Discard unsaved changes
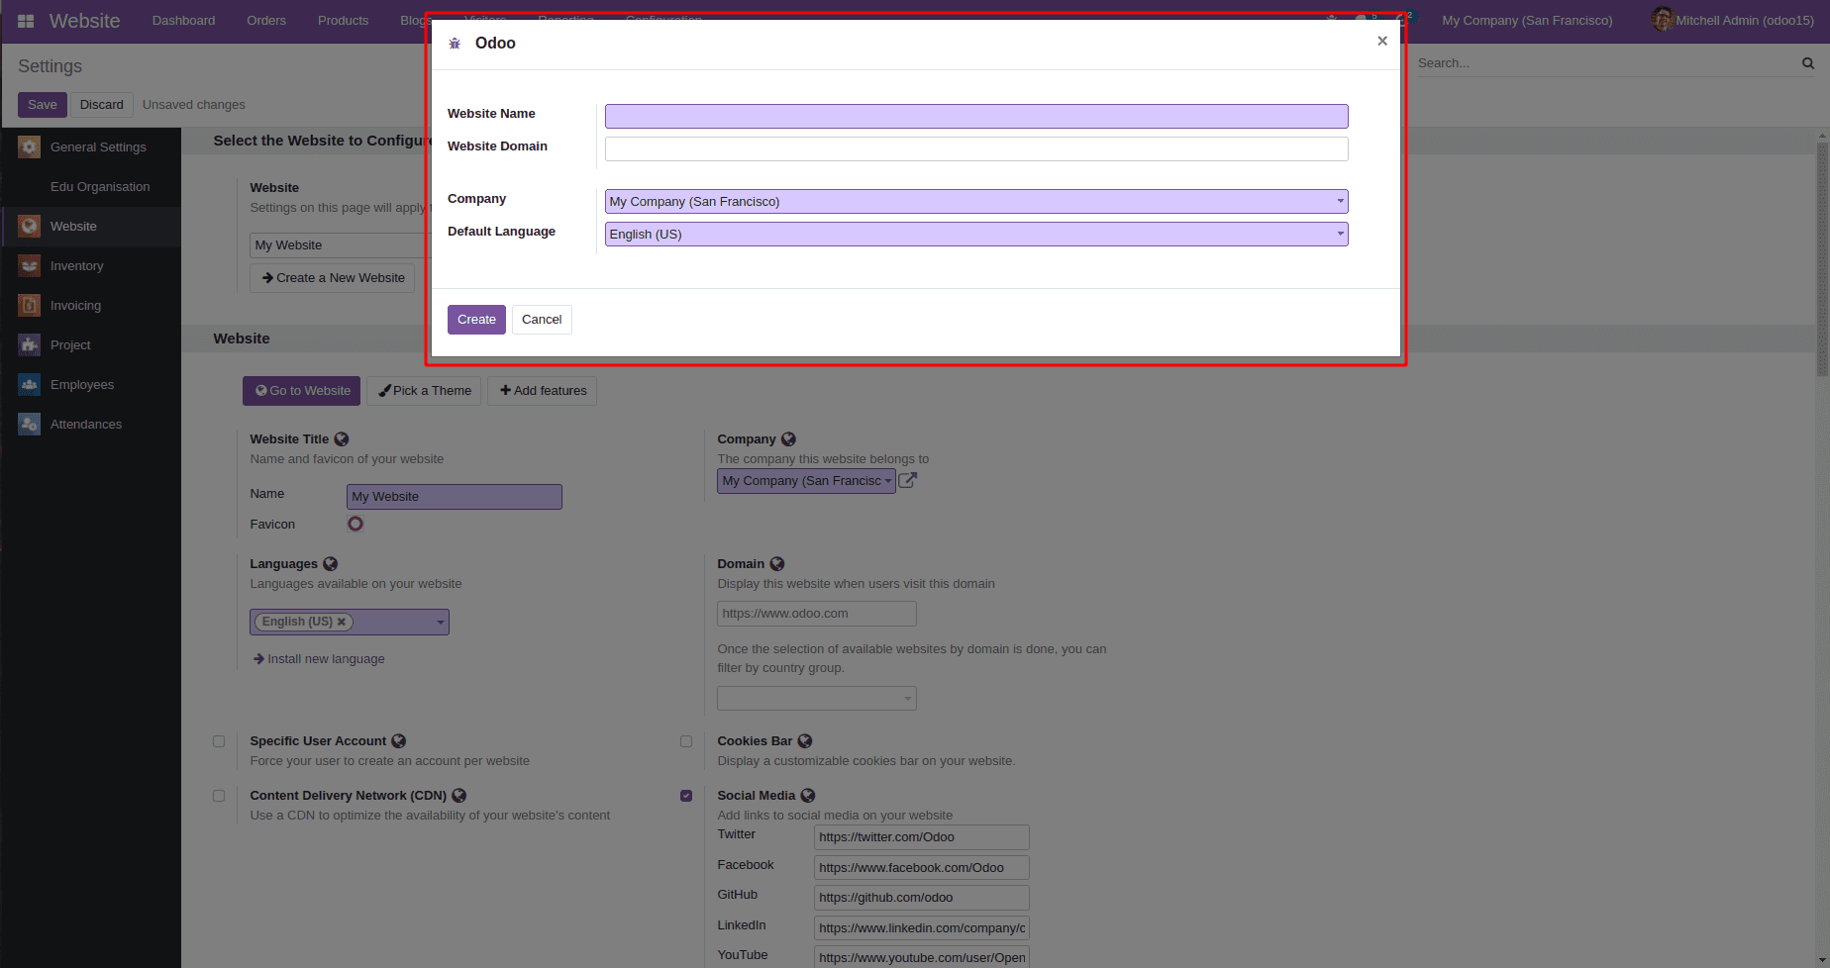 point(102,105)
